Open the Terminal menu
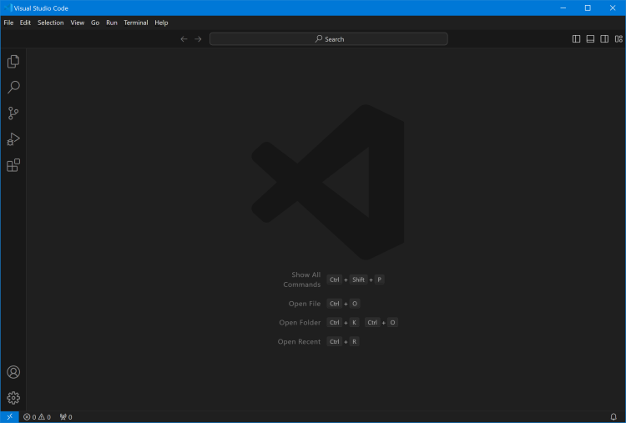 (135, 23)
